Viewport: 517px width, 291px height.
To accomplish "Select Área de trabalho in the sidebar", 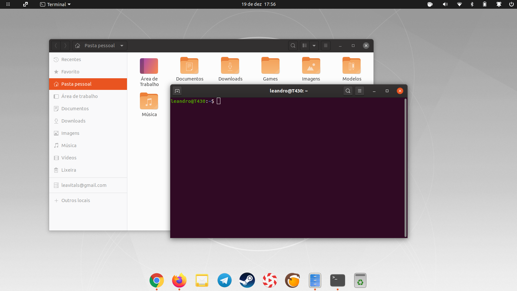I will tap(88, 96).
